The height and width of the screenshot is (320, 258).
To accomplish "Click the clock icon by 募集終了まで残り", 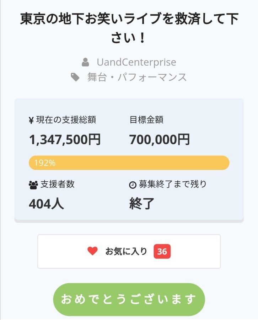I will tap(133, 185).
